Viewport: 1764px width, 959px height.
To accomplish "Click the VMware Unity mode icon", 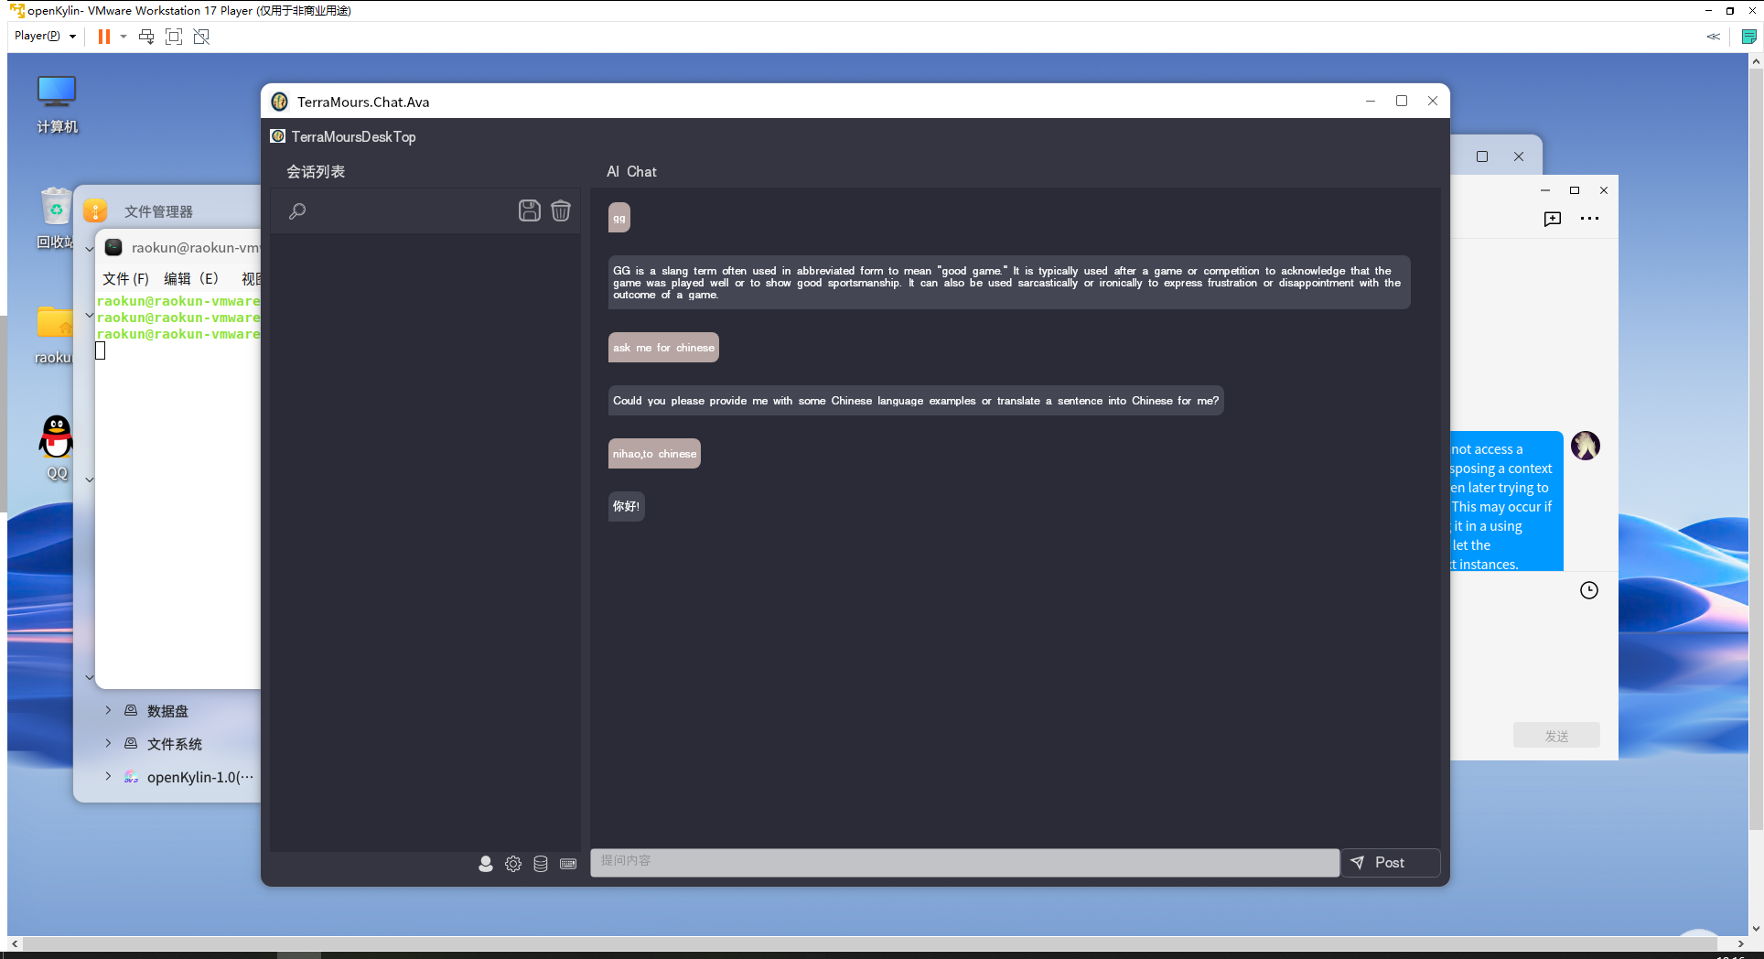I will 201,37.
